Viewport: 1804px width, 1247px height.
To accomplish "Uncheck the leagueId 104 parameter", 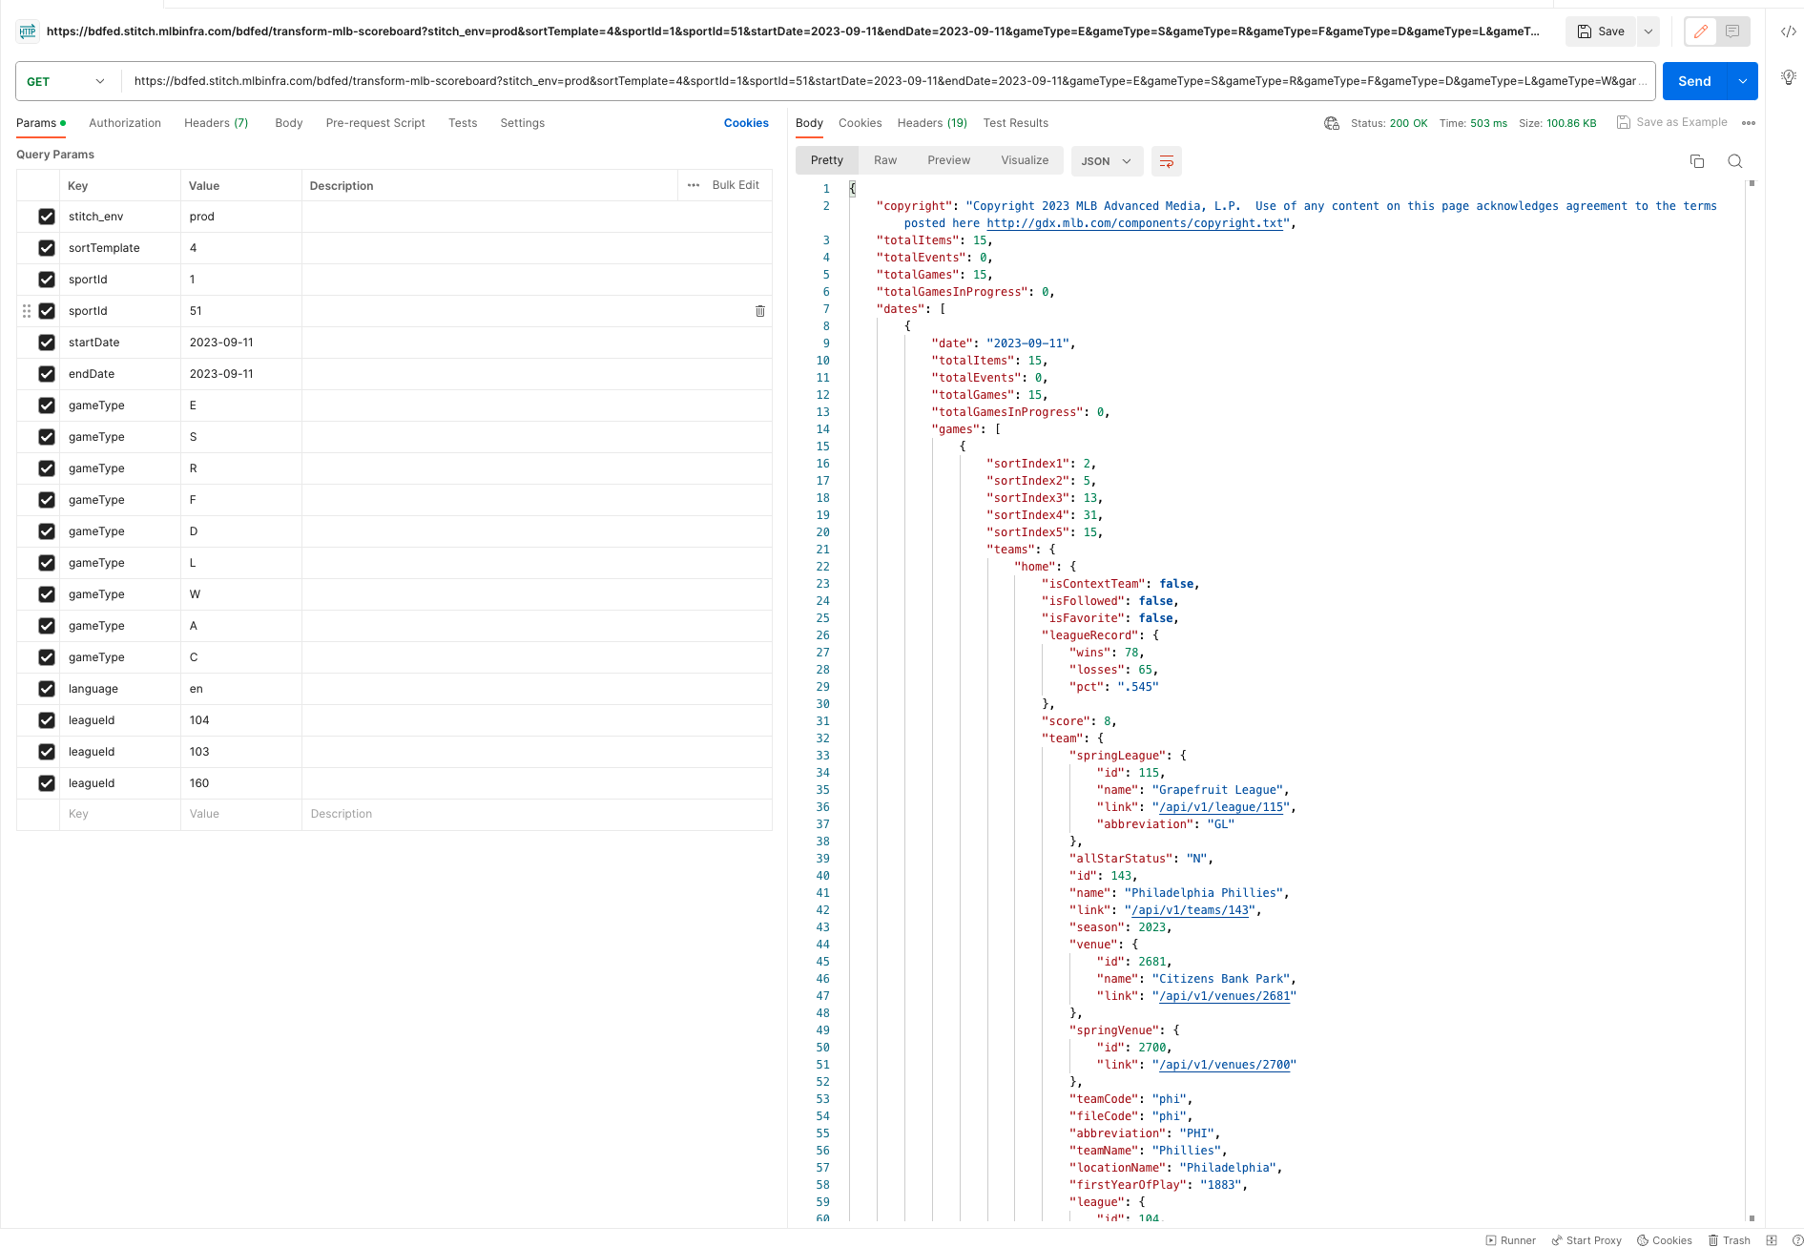I will tap(47, 720).
